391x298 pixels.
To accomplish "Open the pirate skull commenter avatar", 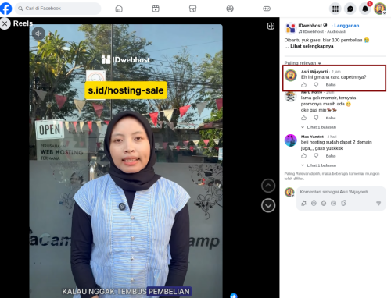I will [291, 96].
